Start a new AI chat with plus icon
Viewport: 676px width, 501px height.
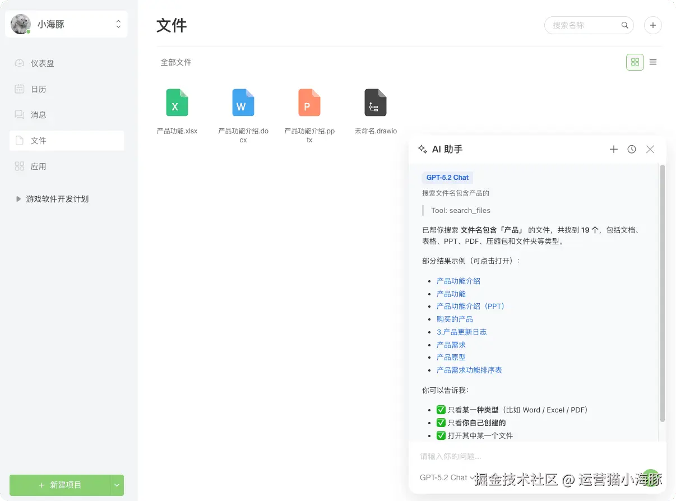pos(614,149)
